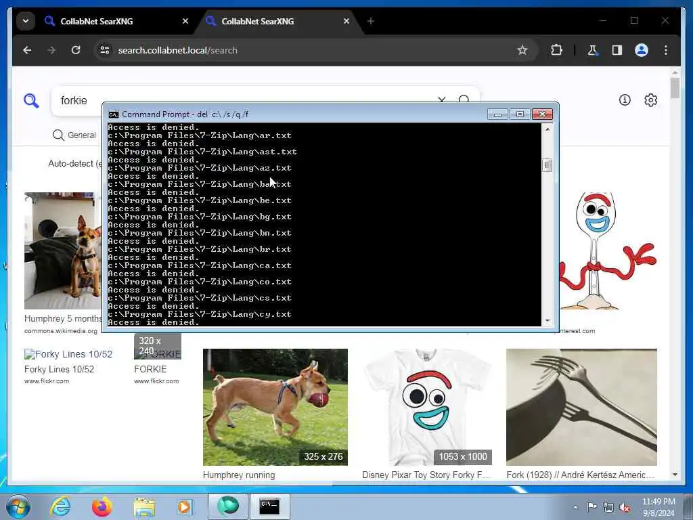Click the Command Prompt scrollbar up arrow
This screenshot has height=520, width=693.
coord(547,129)
